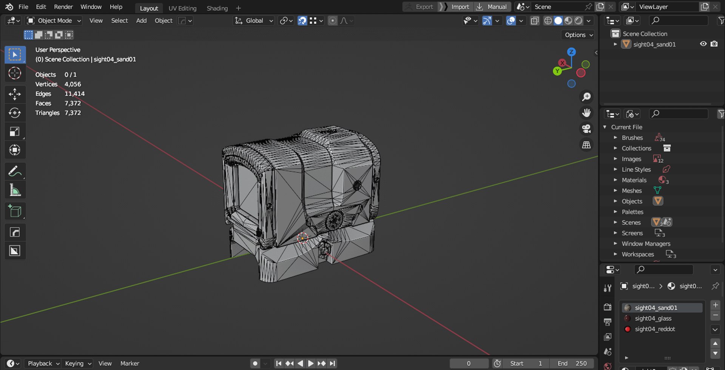Toggle proportional editing button
Screen dimensions: 725x370
(332, 21)
